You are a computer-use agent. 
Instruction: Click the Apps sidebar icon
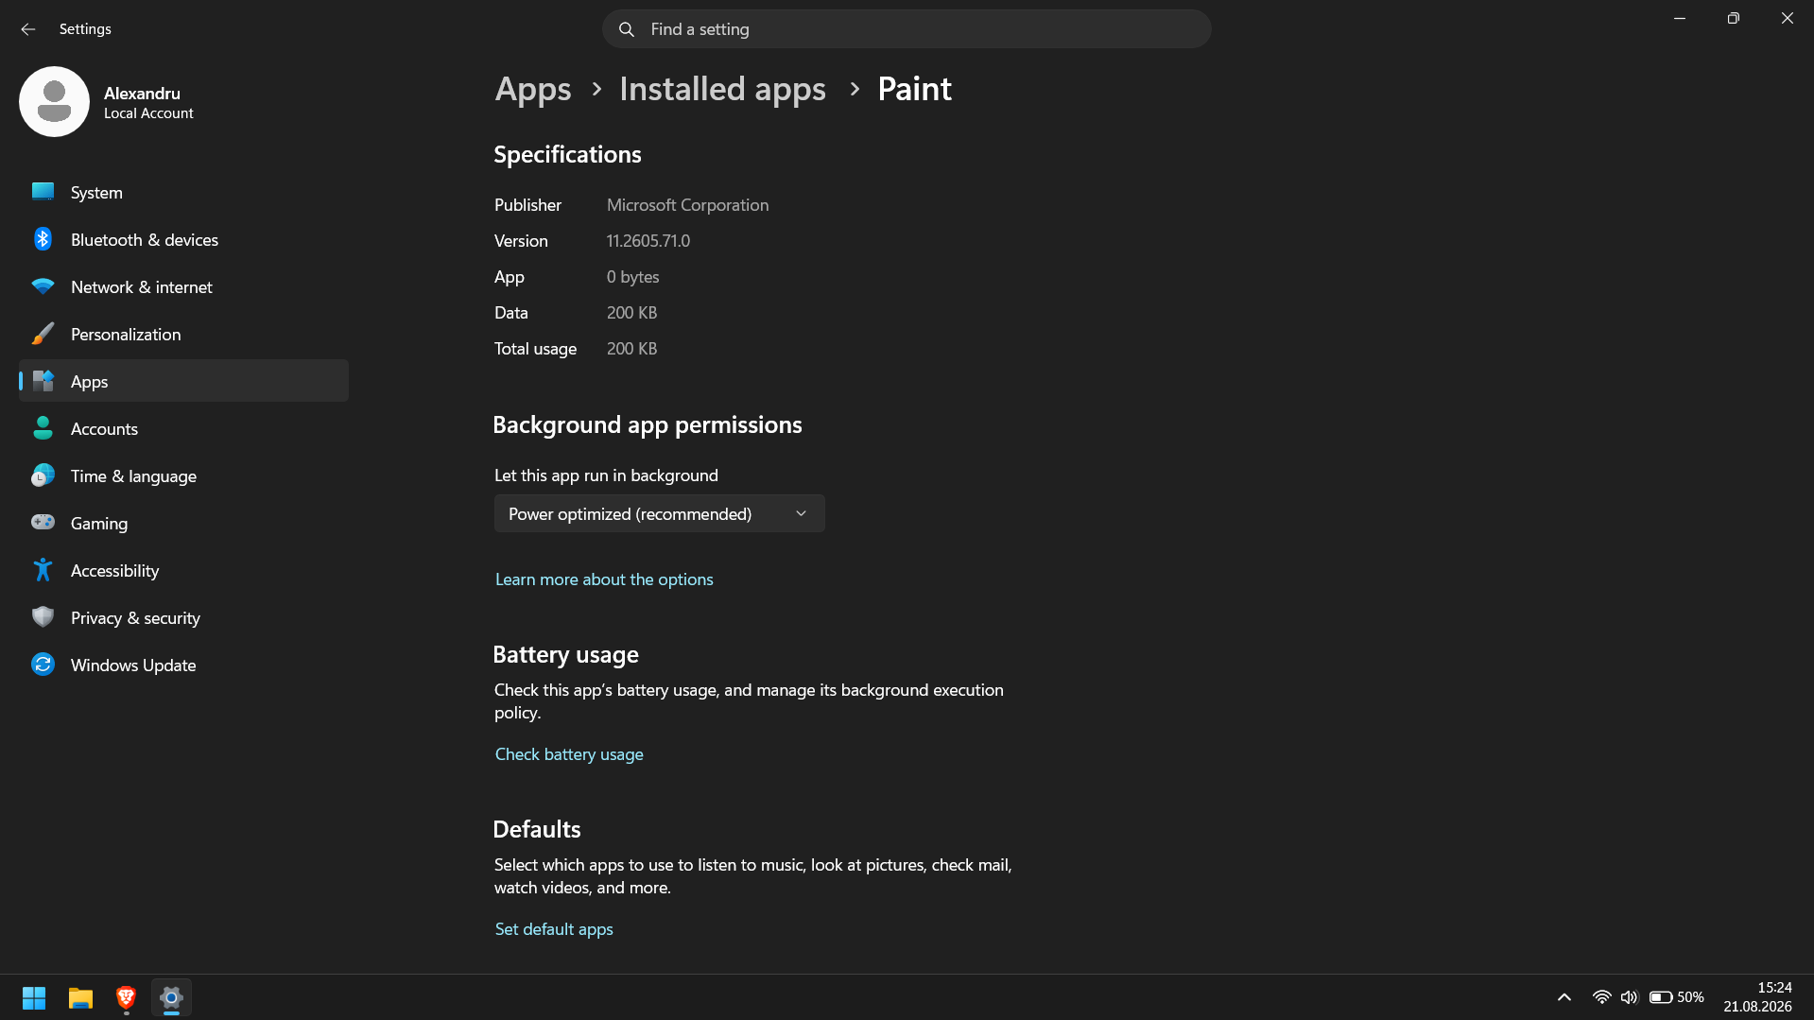(43, 381)
